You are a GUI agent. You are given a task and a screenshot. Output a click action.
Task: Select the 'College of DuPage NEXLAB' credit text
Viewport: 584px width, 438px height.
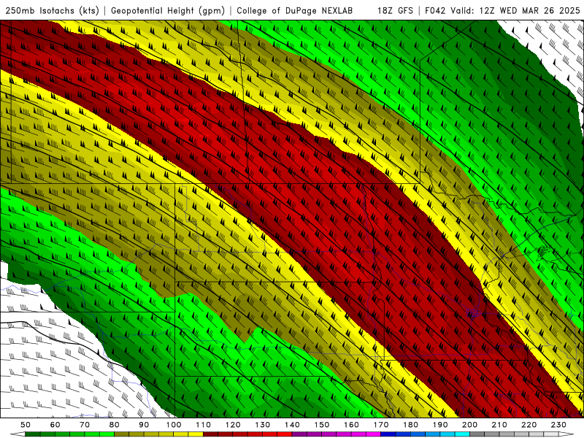295,11
